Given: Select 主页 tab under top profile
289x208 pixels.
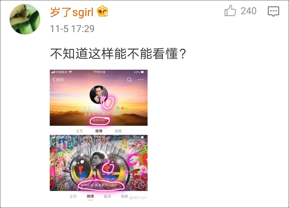Looking at the screenshot, I should point(79,131).
